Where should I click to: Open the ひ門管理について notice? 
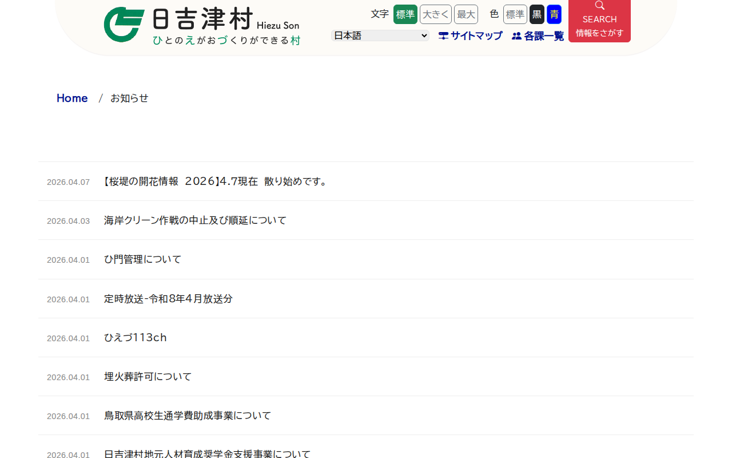[x=142, y=259]
